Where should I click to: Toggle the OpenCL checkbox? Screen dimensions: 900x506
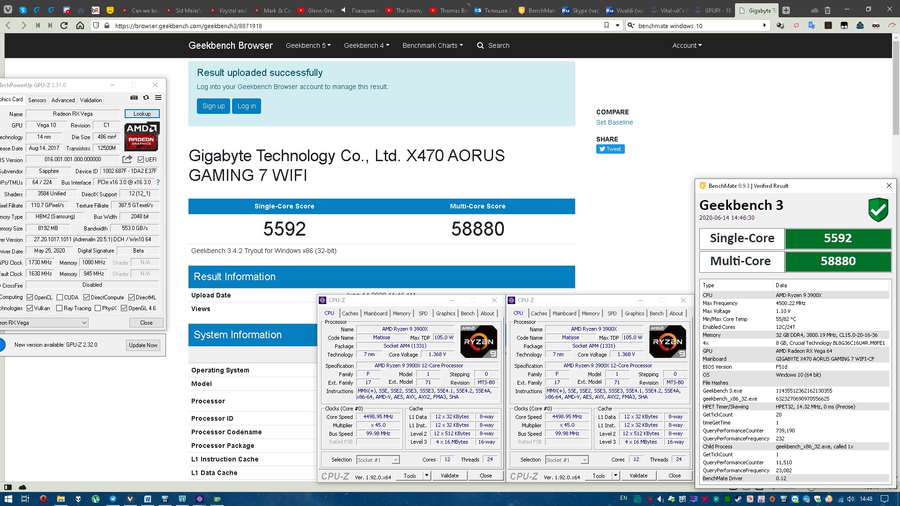pos(30,298)
